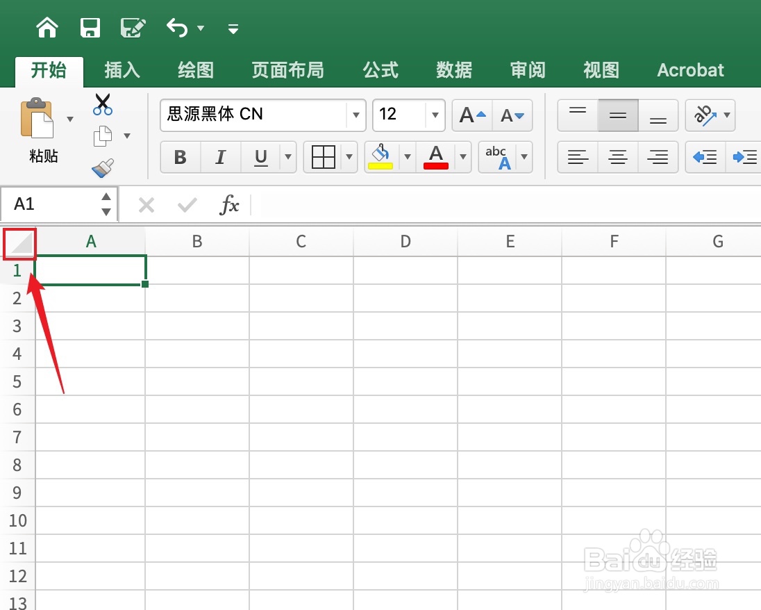Open text orientation dropdown arrow
The image size is (761, 610).
[727, 115]
